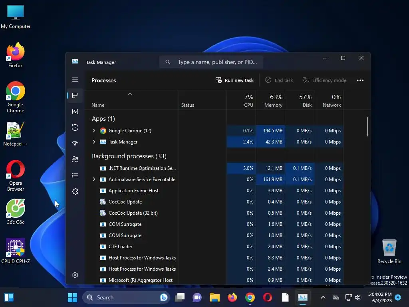Select the Application Frame Host process
The image size is (409, 307).
[214, 191]
